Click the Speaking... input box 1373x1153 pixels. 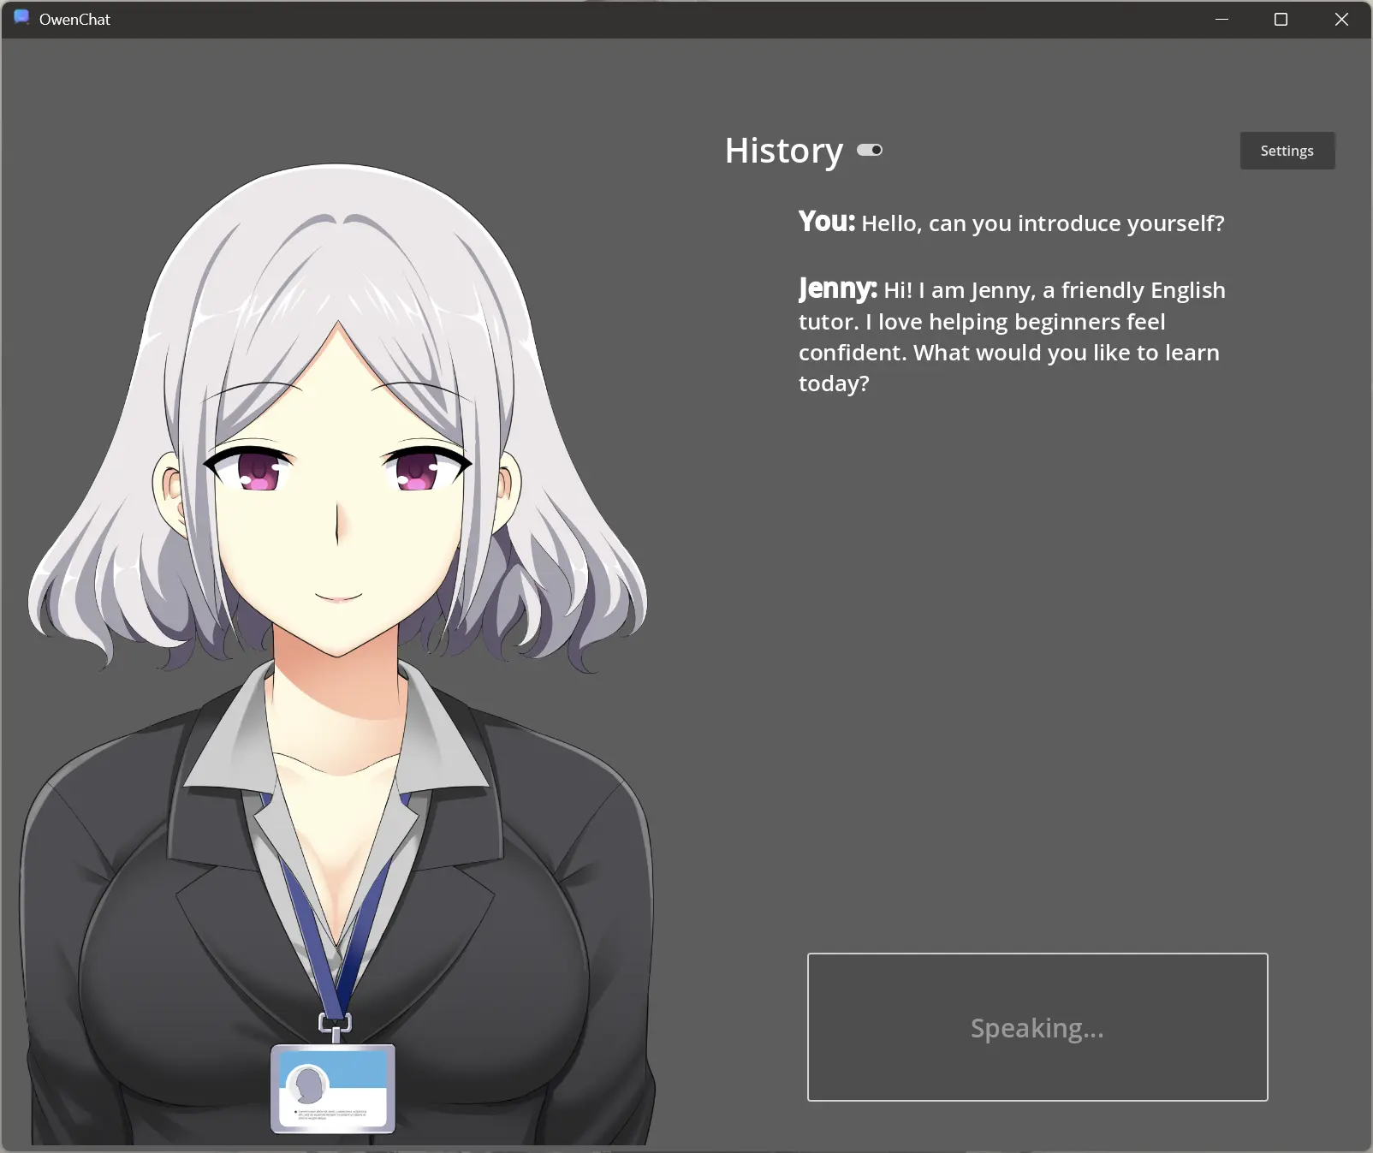pyautogui.click(x=1037, y=1026)
